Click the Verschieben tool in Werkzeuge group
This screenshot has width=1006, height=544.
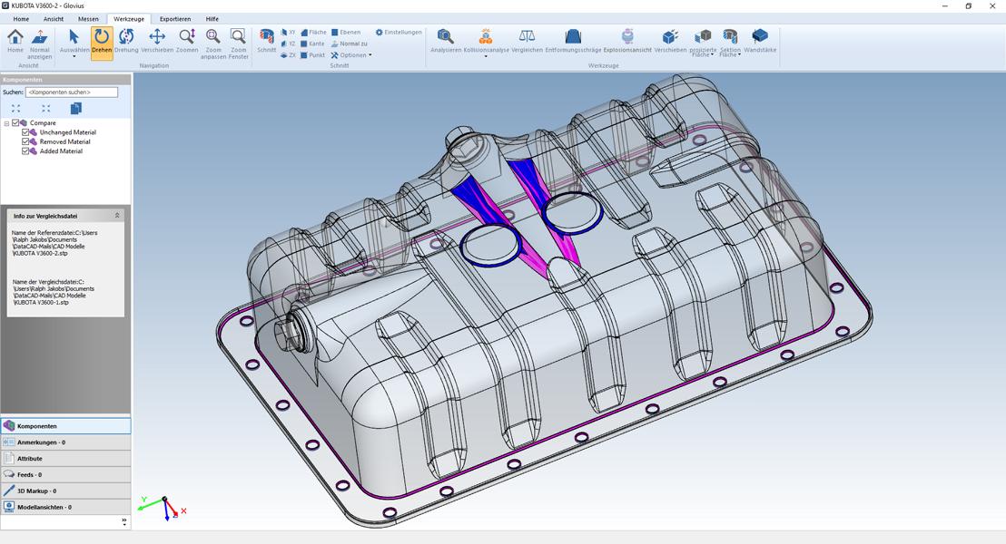pos(670,42)
